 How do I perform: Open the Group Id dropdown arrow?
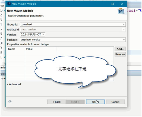click(x=124, y=24)
